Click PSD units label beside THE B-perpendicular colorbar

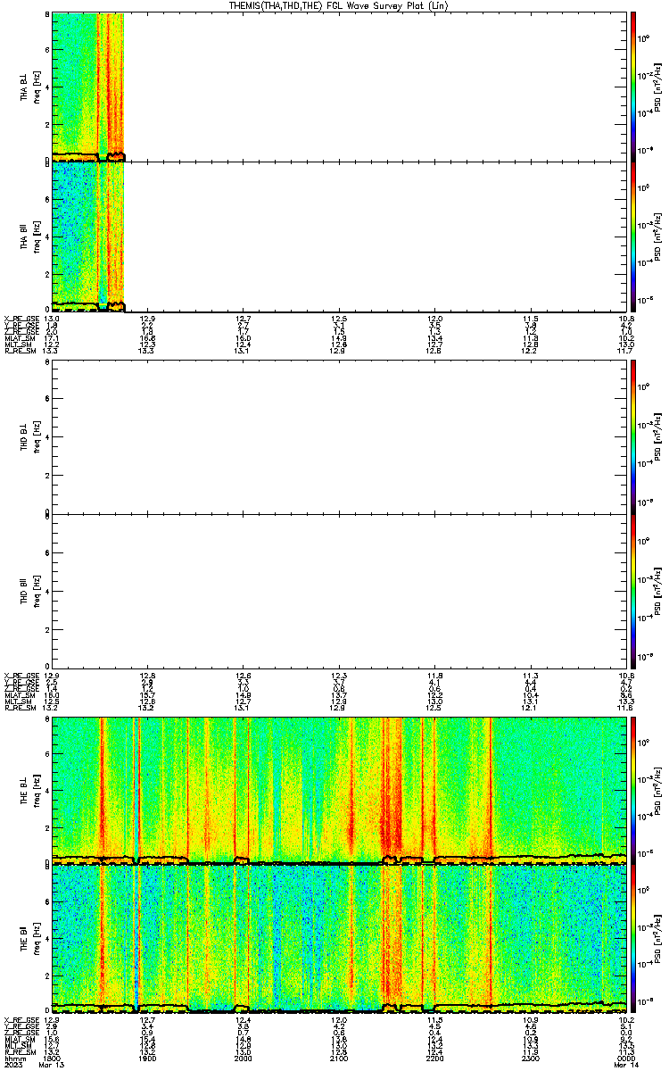(658, 790)
